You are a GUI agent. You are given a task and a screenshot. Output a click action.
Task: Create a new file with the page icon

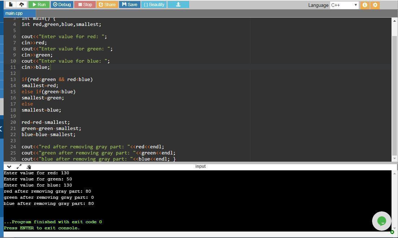(10, 5)
